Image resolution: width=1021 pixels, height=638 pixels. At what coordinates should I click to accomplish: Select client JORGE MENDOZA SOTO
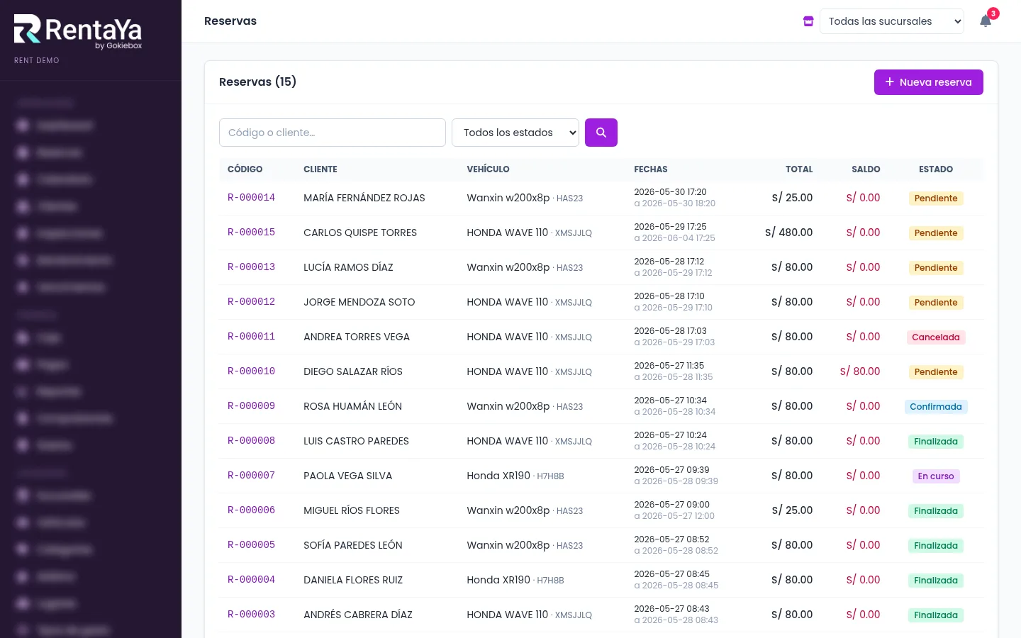click(x=359, y=302)
